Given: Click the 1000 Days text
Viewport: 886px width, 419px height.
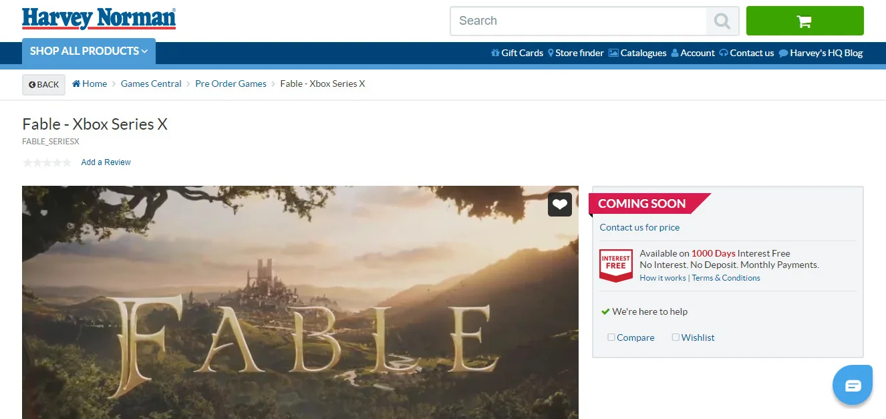Looking at the screenshot, I should pos(714,253).
